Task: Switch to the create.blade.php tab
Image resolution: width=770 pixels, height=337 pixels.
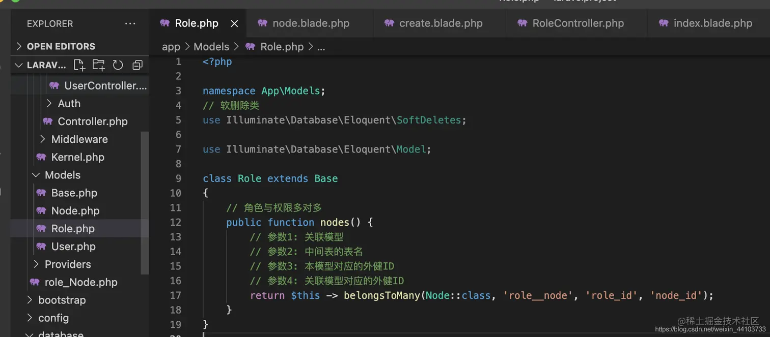Action: [x=440, y=23]
